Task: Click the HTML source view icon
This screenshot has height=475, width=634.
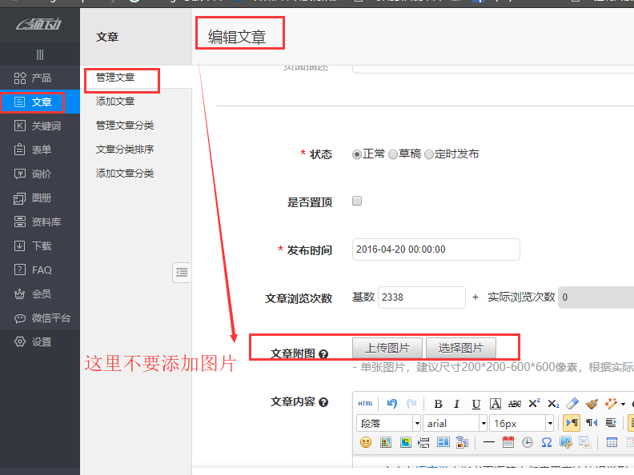Action: tap(365, 404)
